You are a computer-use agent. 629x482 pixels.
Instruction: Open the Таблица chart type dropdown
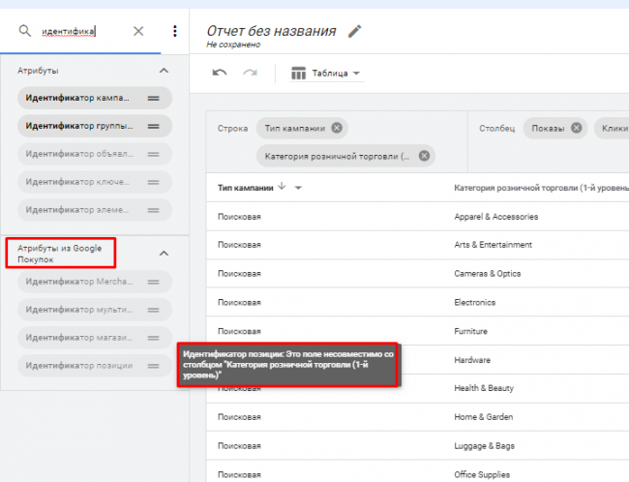click(327, 74)
